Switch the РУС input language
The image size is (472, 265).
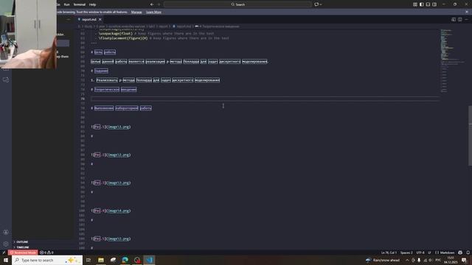[438, 260]
